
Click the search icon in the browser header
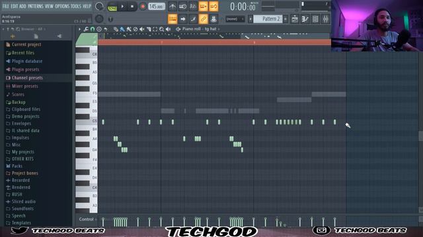(18, 29)
